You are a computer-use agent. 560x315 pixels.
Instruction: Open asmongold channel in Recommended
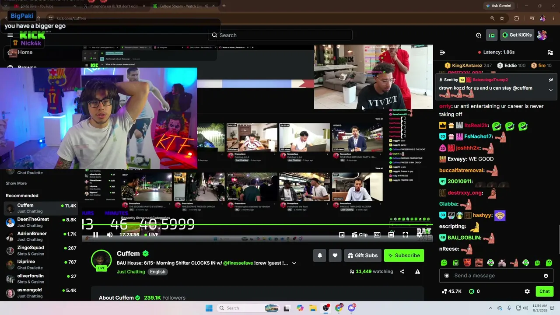pyautogui.click(x=41, y=293)
